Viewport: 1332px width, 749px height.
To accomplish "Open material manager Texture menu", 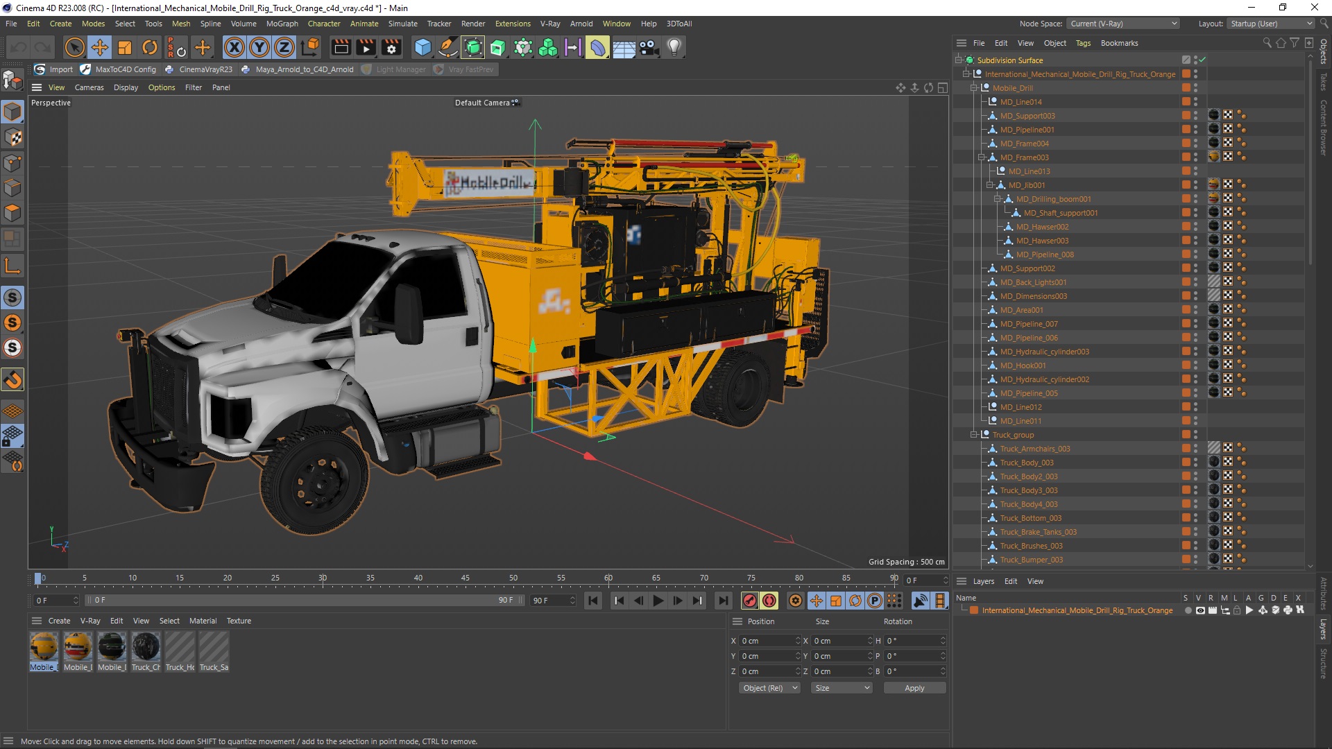I will pos(239,621).
